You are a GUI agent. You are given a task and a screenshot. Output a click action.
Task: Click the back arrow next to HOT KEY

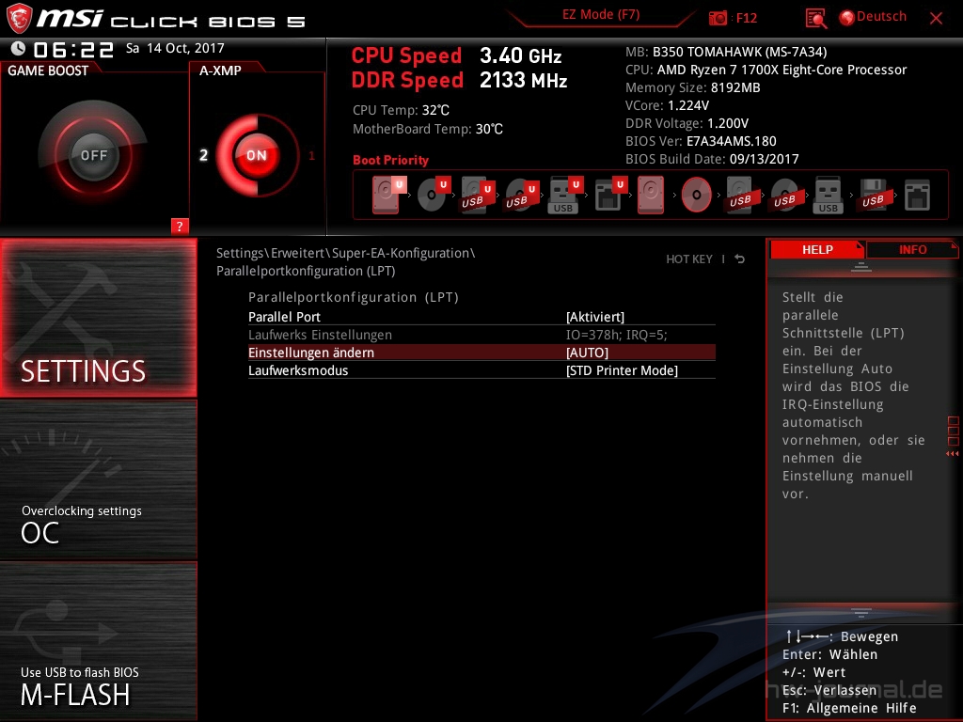740,259
